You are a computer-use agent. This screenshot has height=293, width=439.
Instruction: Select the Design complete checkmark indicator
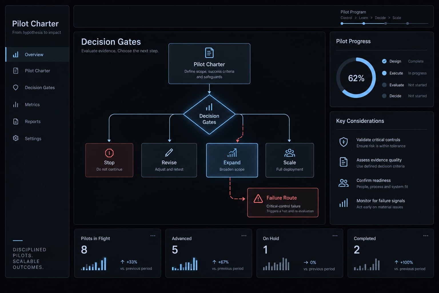(x=384, y=61)
